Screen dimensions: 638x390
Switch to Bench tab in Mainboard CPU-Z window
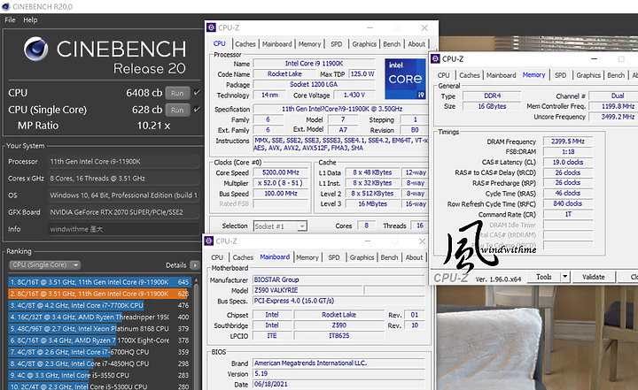click(389, 257)
